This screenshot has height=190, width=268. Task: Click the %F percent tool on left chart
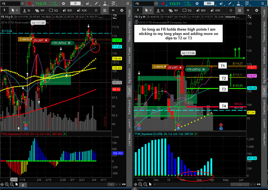[x=39, y=10]
